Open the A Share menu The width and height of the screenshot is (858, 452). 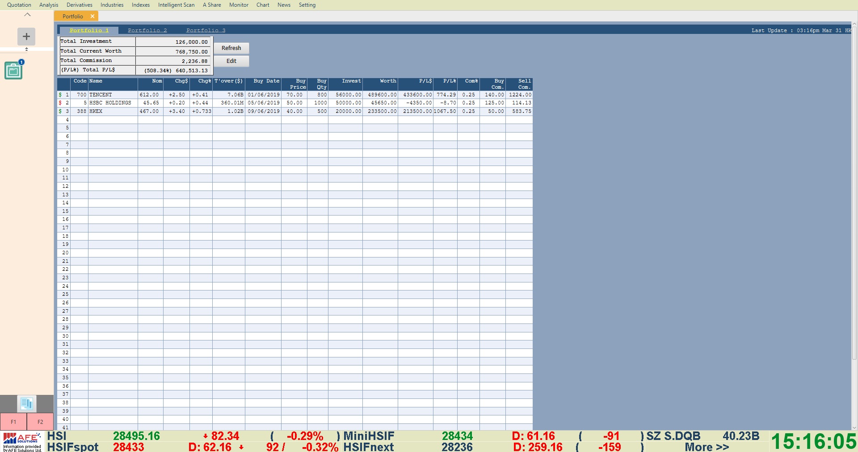click(212, 5)
